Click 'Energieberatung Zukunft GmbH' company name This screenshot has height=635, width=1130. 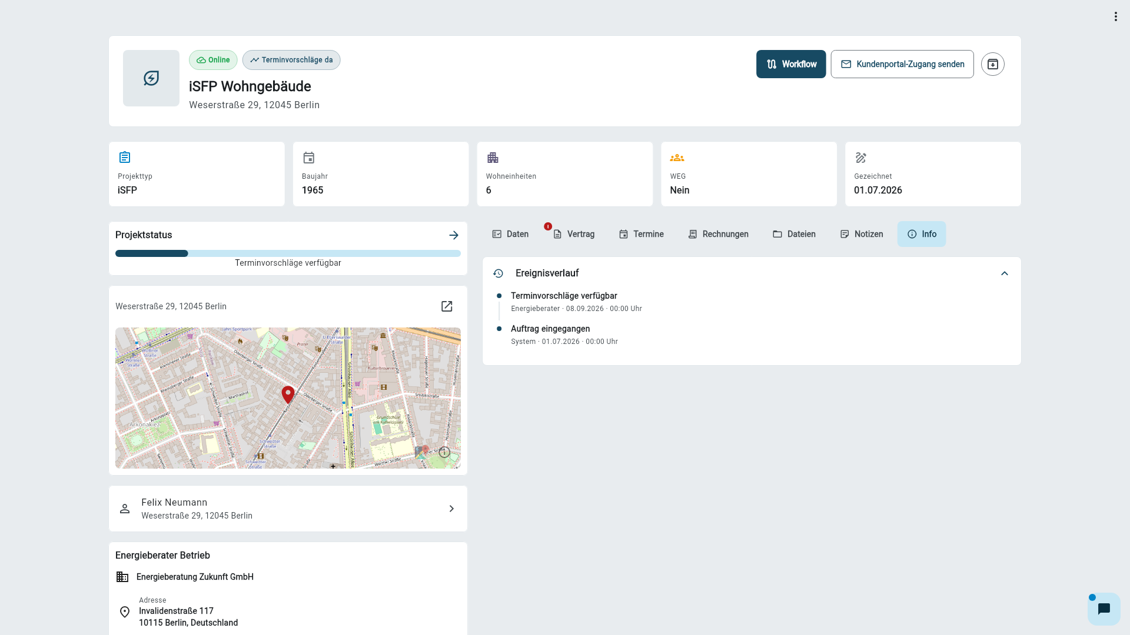195,577
